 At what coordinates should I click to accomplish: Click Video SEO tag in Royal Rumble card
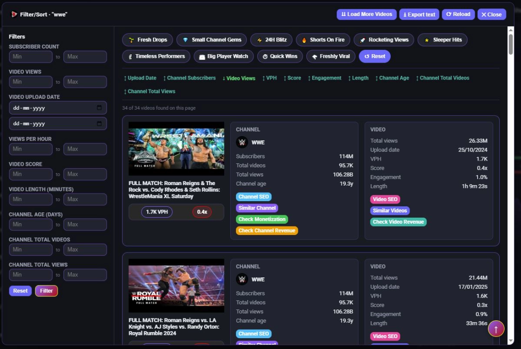tap(385, 336)
